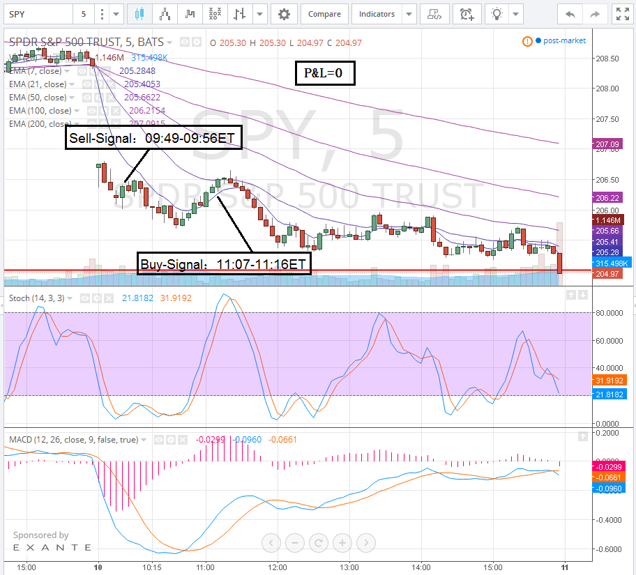Open the EMA (50, close) dropdown arrow

click(72, 98)
